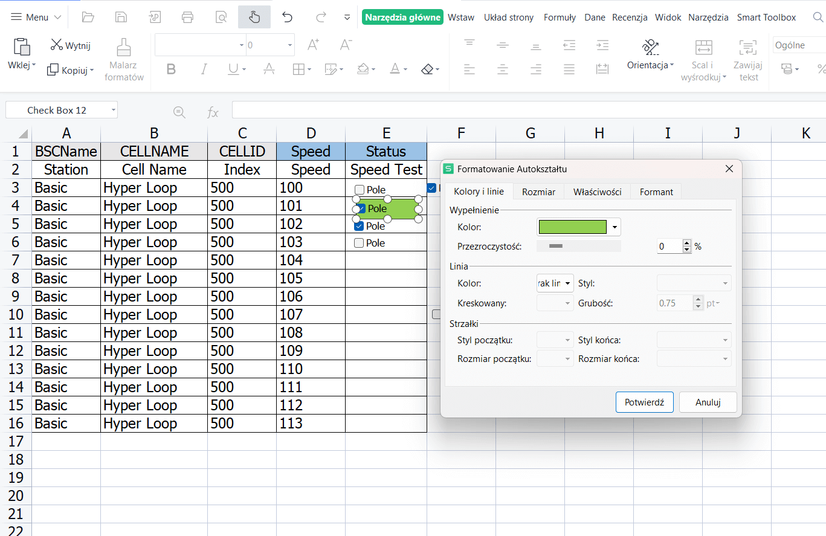
Task: Click the Anuluj button
Action: [708, 402]
